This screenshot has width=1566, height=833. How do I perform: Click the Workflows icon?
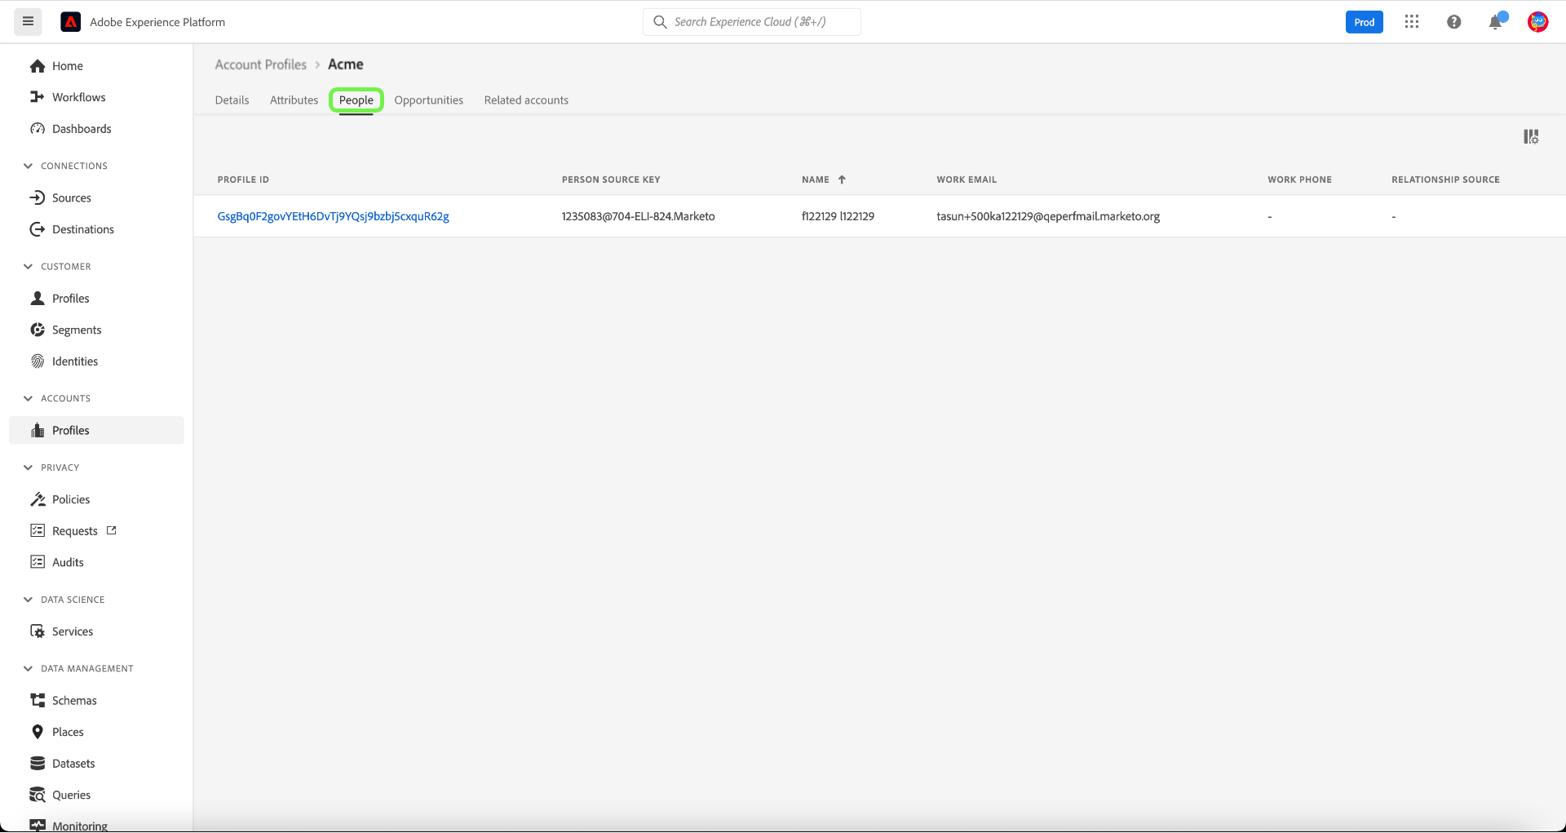tap(38, 97)
